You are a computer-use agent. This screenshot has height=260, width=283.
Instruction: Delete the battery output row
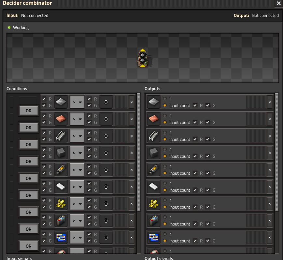[x=270, y=221]
